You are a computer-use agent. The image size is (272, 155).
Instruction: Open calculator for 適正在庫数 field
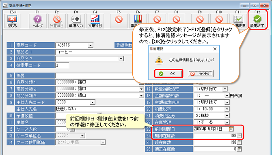coord(239,149)
